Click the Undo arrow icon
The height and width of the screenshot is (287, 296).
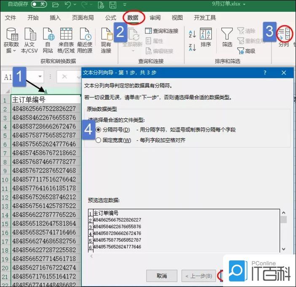[68, 5]
